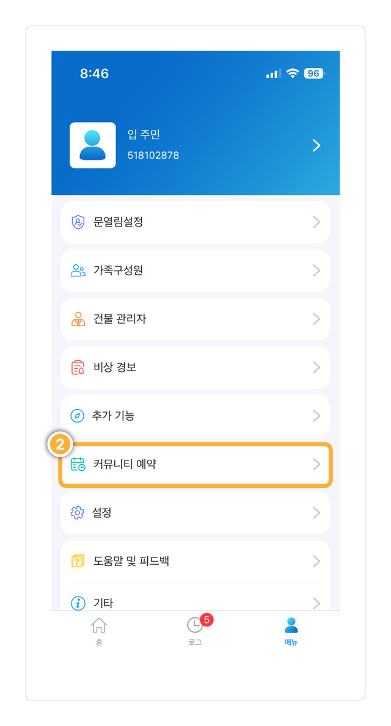The width and height of the screenshot is (391, 726).
Task: Tap the 도움말 및 피드백 question icon
Action: (x=78, y=561)
